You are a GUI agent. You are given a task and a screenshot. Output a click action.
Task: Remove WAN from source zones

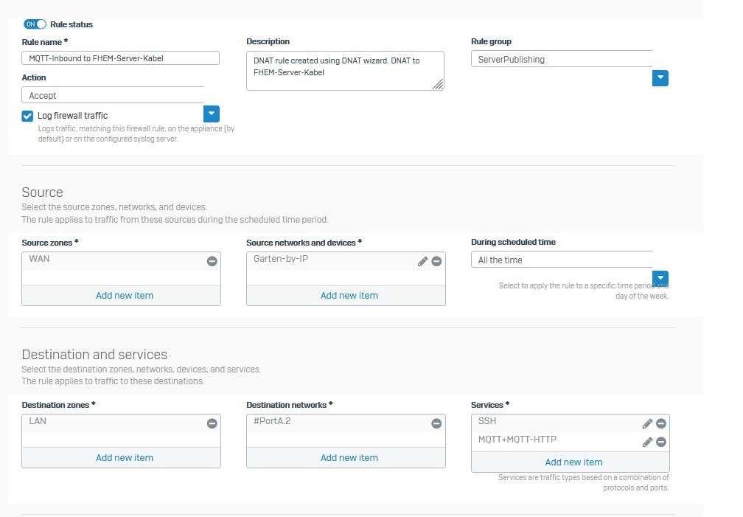[212, 261]
